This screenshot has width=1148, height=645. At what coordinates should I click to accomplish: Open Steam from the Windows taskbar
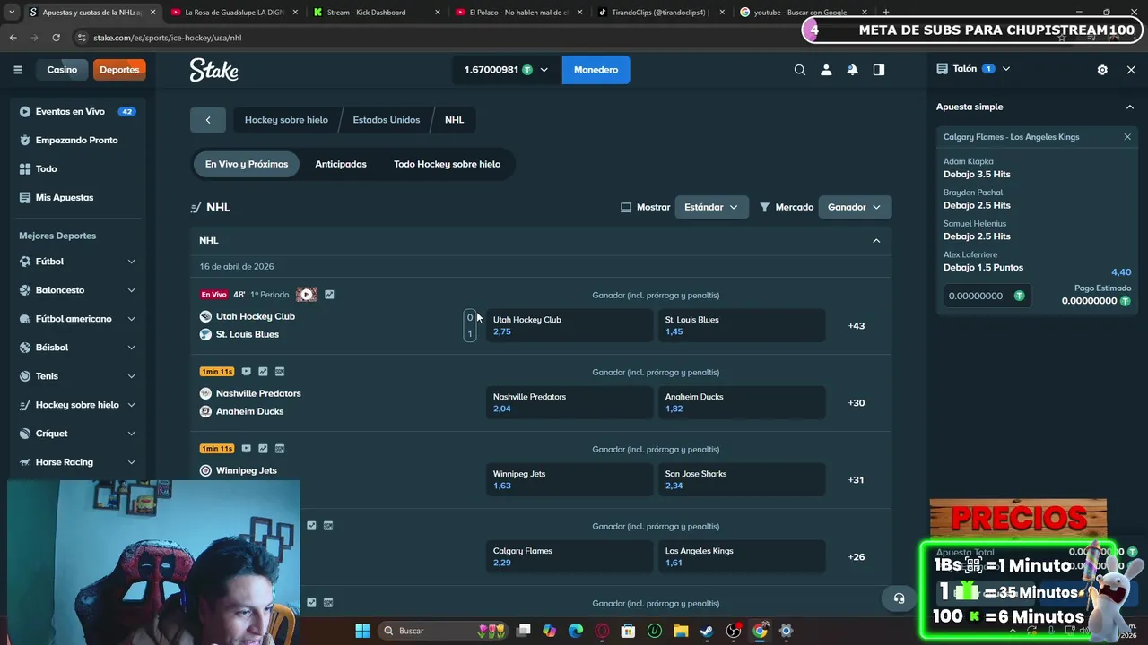(x=708, y=631)
